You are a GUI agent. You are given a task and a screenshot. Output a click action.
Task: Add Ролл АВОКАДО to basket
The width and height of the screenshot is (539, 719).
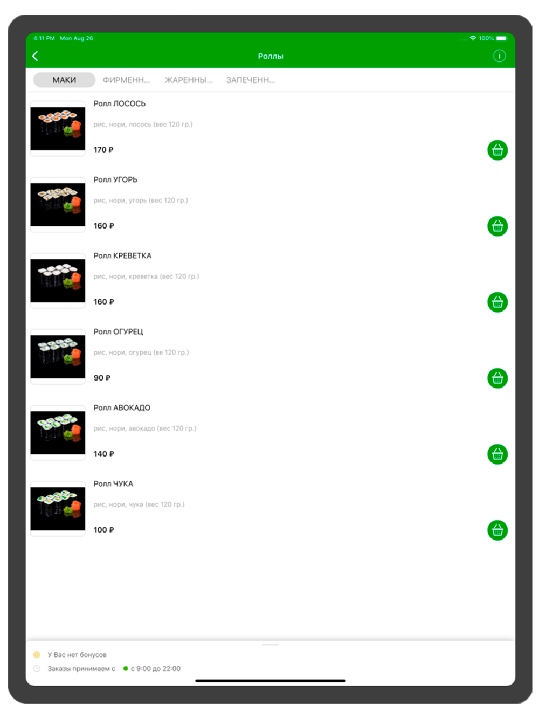pyautogui.click(x=497, y=454)
